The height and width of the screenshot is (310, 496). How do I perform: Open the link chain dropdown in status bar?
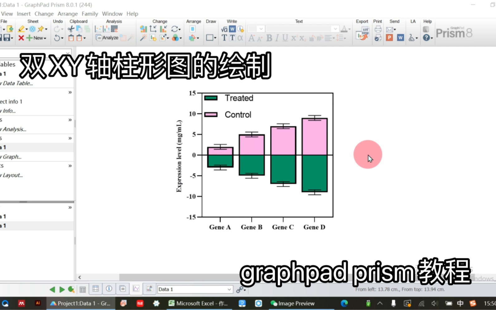pos(244,290)
